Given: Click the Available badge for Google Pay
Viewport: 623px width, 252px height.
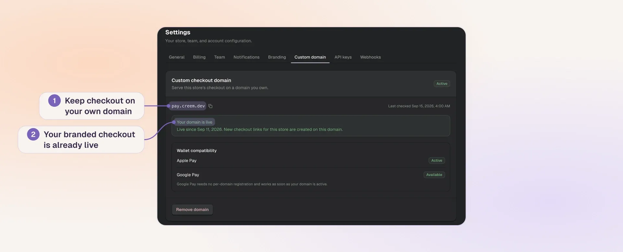Looking at the screenshot, I should click(434, 175).
